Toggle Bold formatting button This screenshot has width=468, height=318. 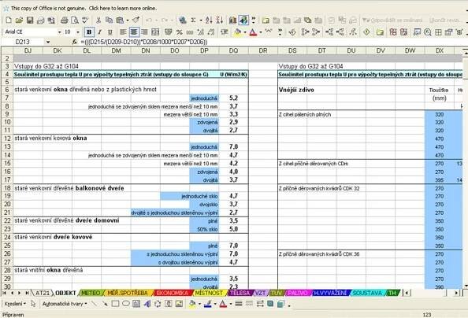click(x=89, y=32)
